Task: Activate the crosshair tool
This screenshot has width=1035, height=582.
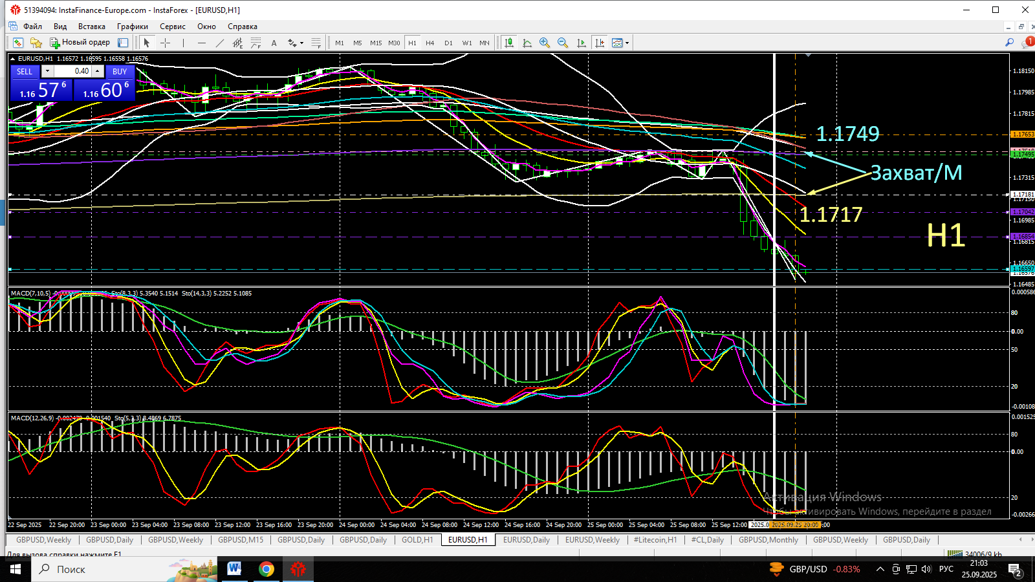Action: [165, 43]
